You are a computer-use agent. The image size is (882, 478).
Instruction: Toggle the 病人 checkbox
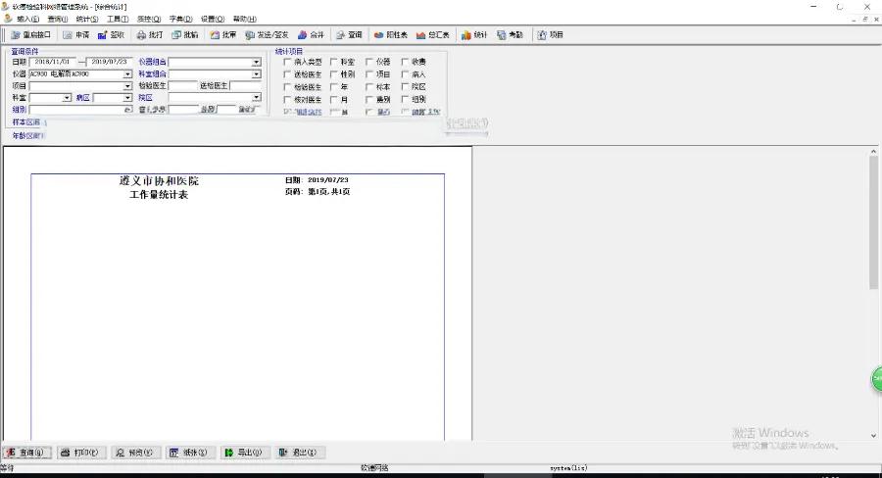coord(405,74)
